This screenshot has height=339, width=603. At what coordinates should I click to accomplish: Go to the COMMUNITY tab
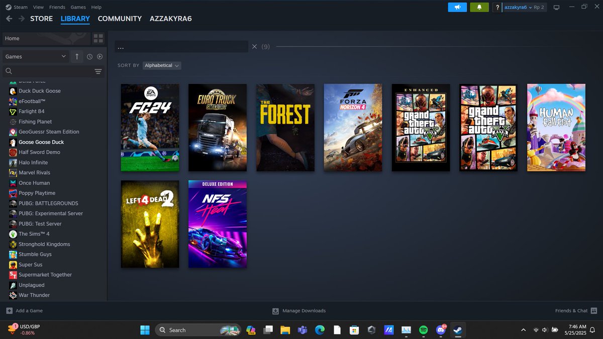[120, 19]
